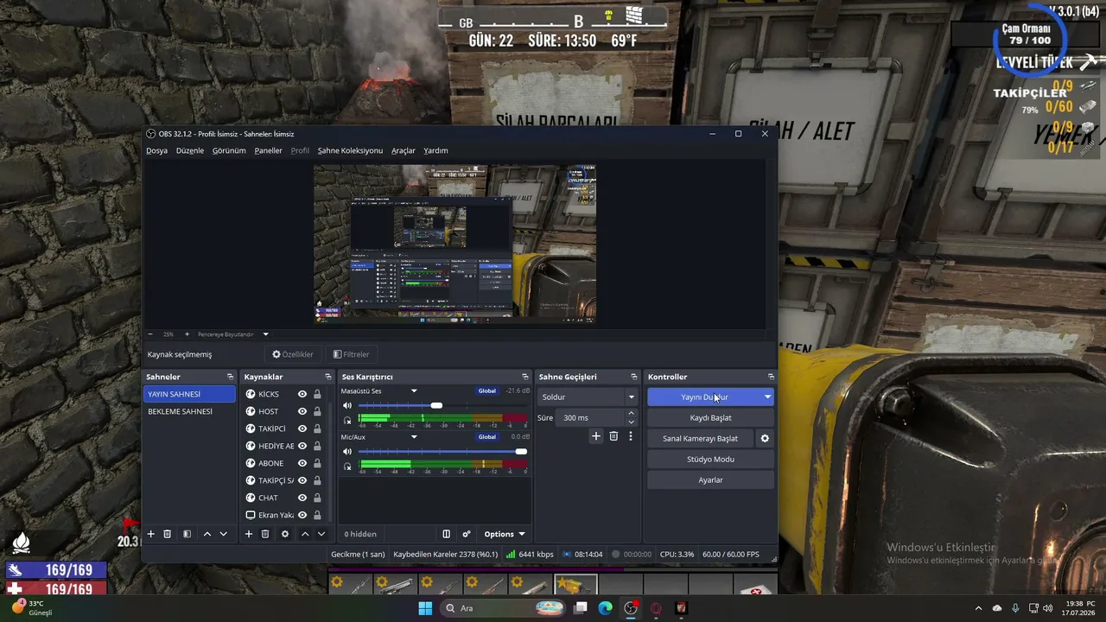Hide the ABONE source
Viewport: 1106px width, 622px height.
tap(302, 463)
